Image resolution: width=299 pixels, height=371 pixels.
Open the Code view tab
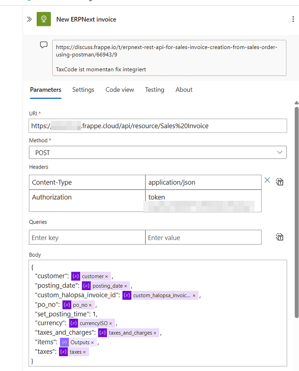(x=119, y=90)
